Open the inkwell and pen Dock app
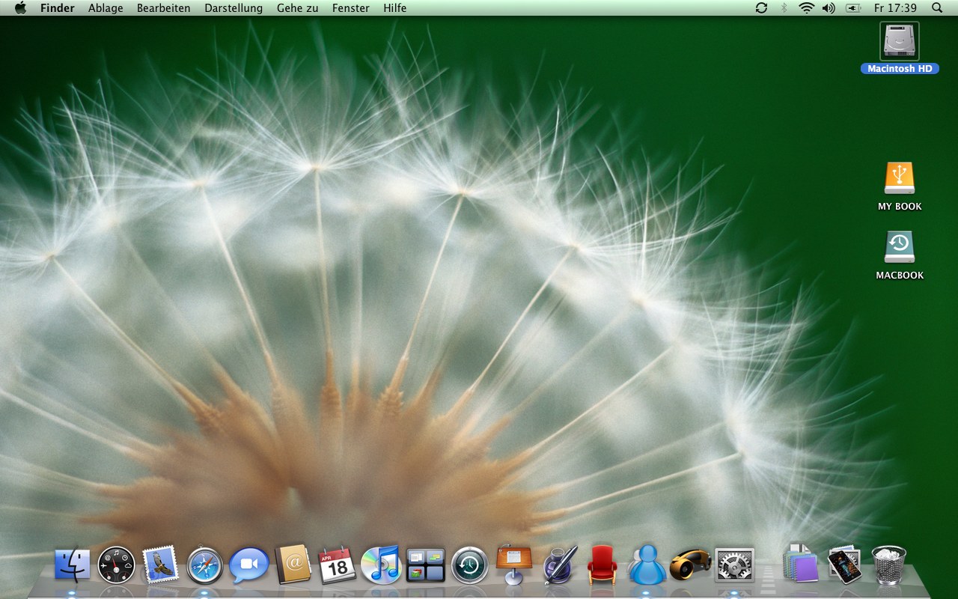 (558, 565)
